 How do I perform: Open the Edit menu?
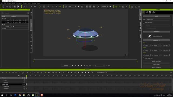5,3
